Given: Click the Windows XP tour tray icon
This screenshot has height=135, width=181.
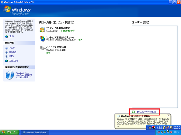Looking at the screenshot, I should click(168, 132).
